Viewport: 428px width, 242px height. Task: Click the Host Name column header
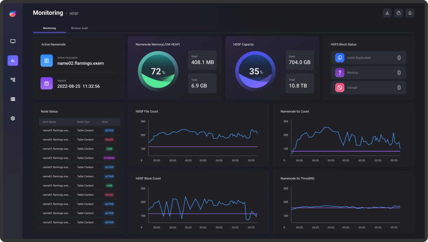tap(49, 122)
